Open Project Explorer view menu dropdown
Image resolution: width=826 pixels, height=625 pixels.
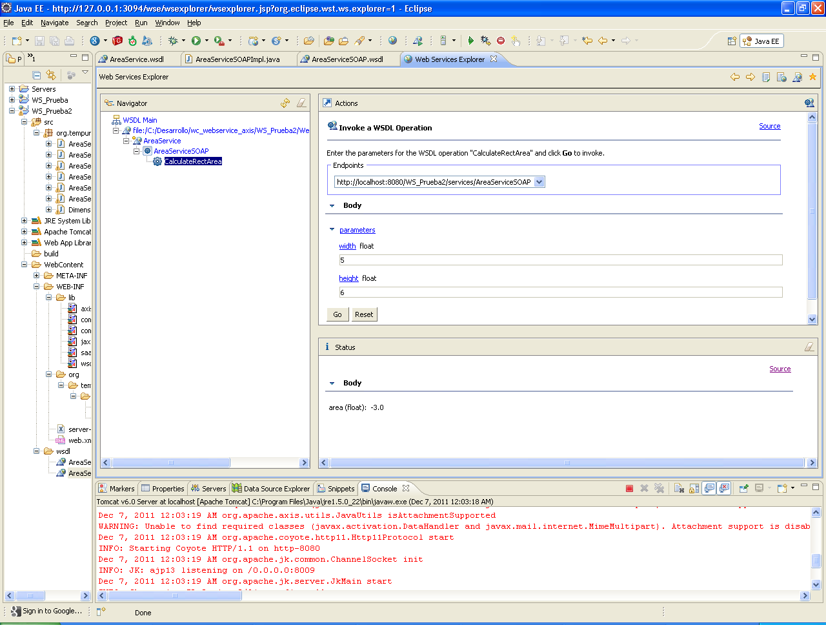(x=85, y=73)
